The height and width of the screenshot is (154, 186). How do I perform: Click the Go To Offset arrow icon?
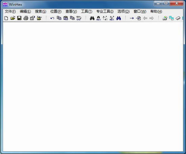pos(132,18)
